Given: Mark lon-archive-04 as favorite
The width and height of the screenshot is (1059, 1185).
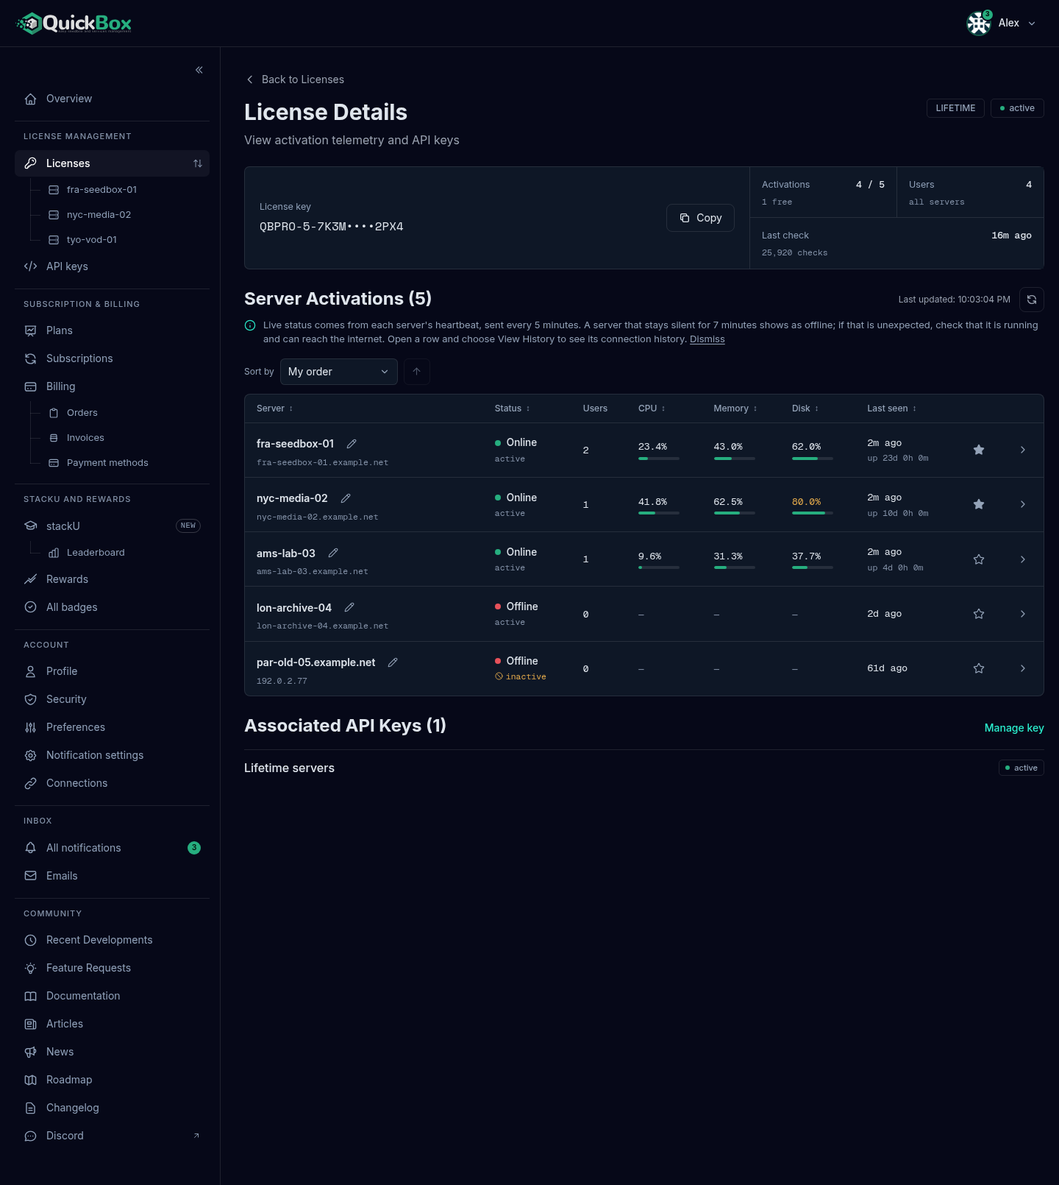Looking at the screenshot, I should pos(979,614).
